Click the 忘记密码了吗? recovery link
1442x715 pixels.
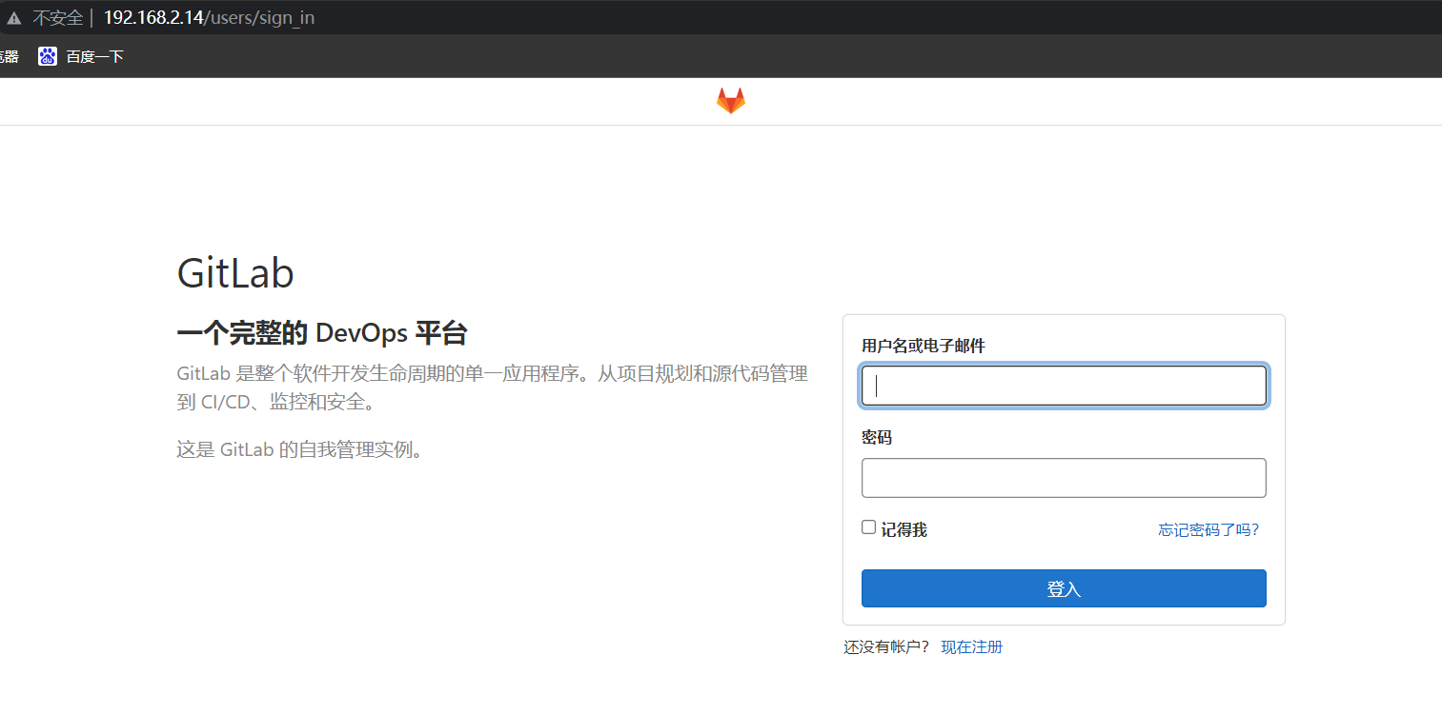[x=1208, y=529]
